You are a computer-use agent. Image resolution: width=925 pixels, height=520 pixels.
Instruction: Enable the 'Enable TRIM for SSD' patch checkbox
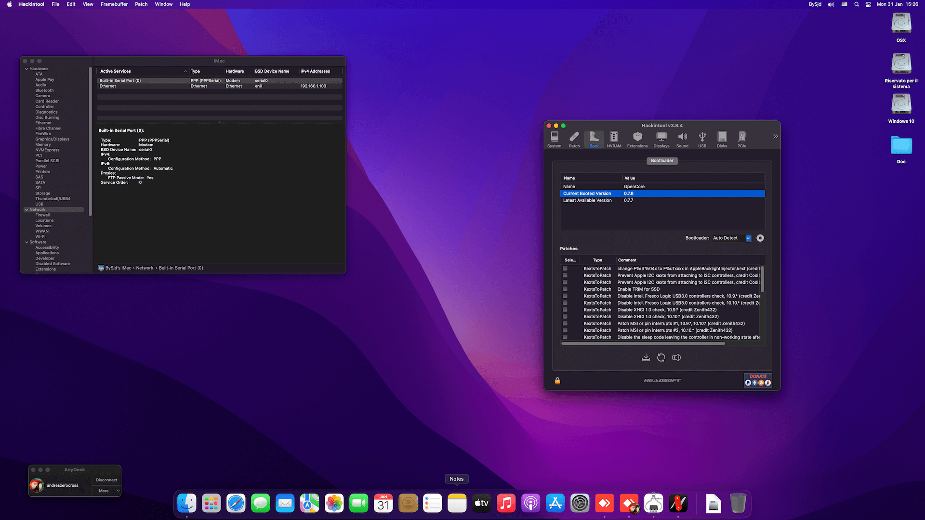coord(565,289)
